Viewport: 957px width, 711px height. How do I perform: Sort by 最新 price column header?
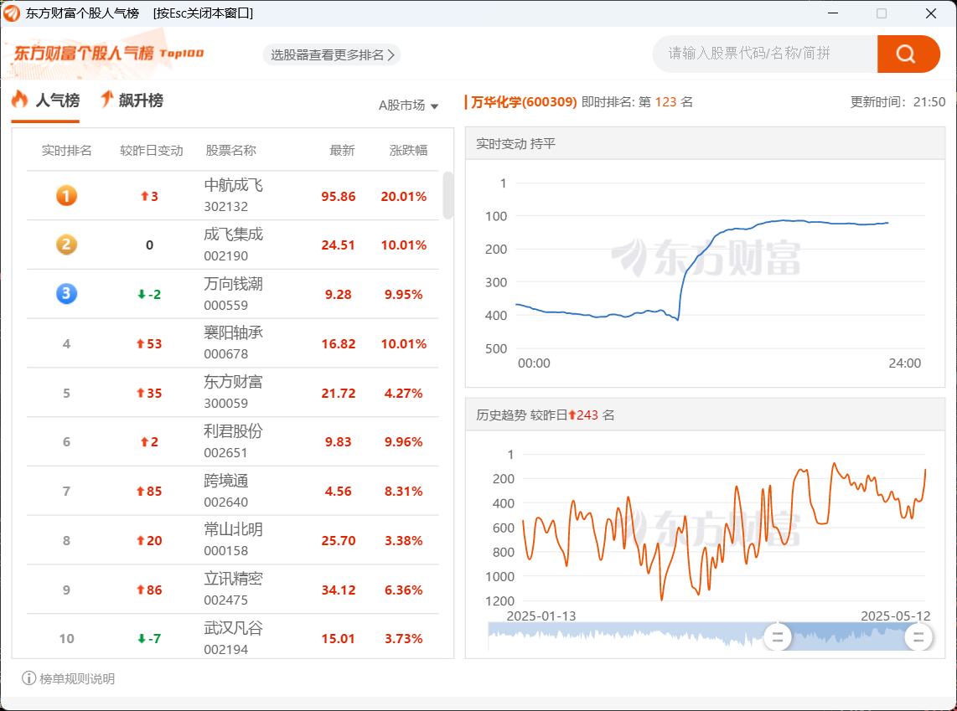(x=342, y=151)
